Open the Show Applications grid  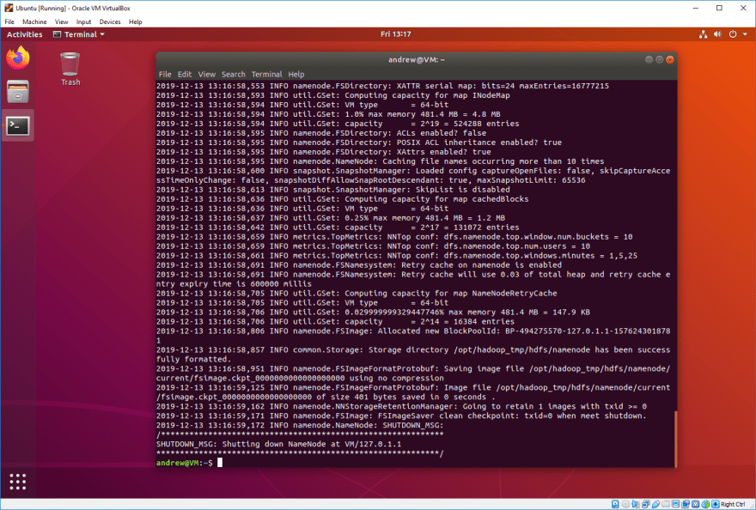click(18, 482)
